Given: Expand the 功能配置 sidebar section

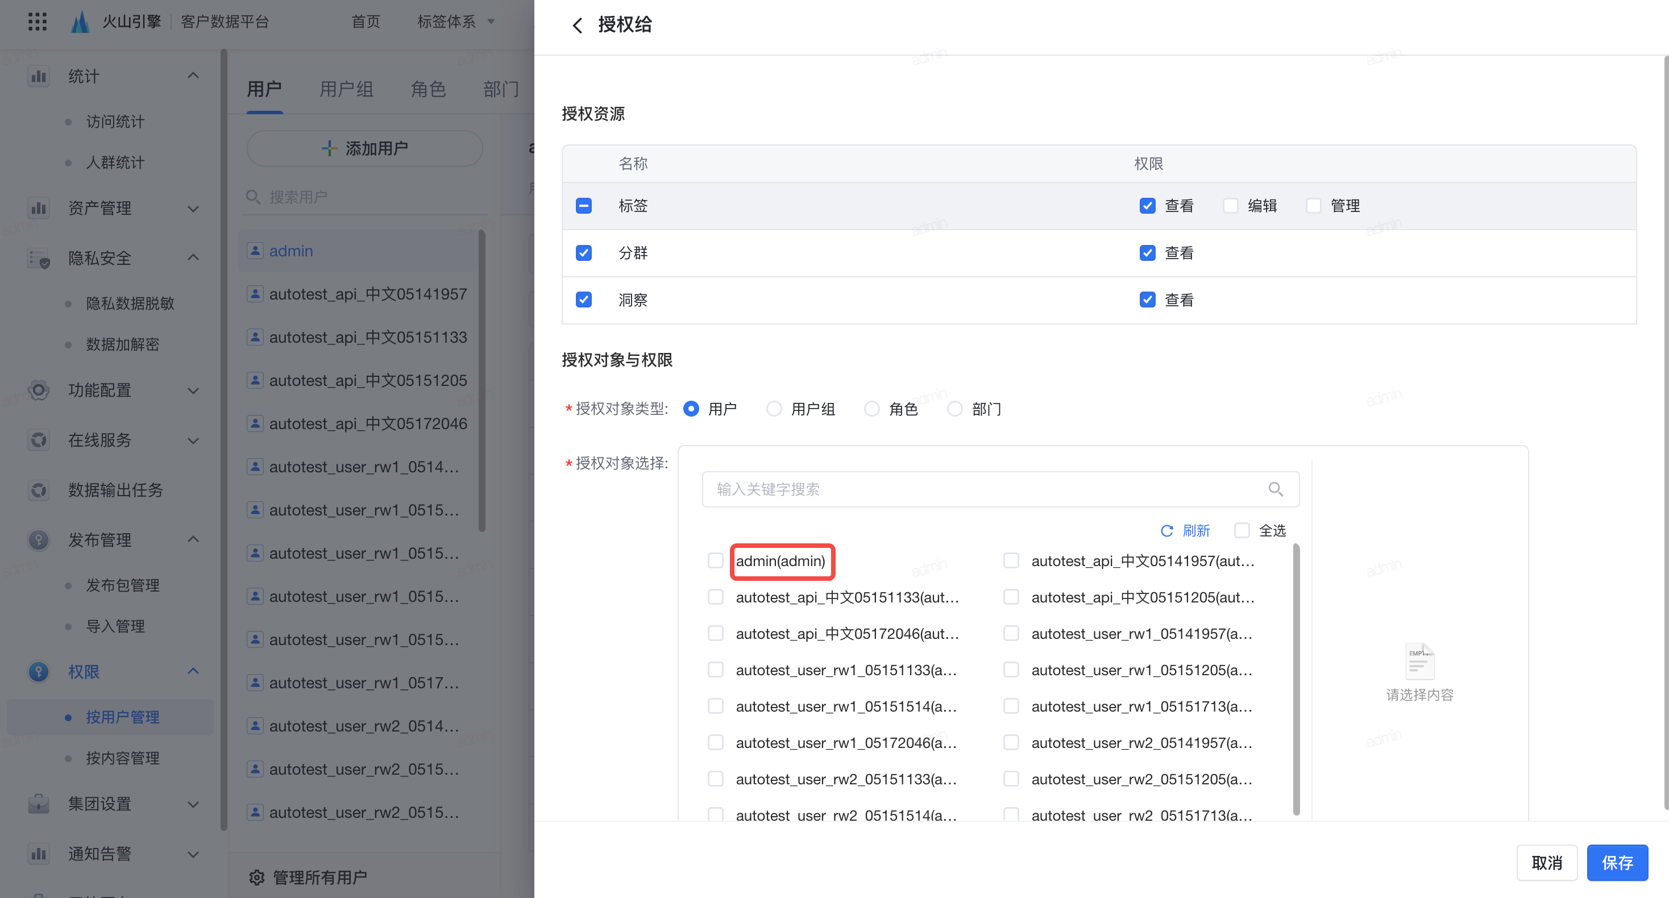Looking at the screenshot, I should point(193,390).
